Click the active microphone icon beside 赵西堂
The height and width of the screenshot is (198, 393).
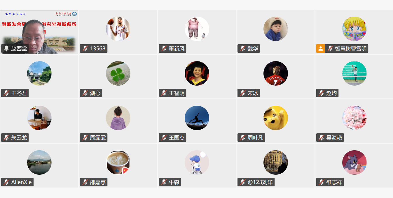point(6,49)
